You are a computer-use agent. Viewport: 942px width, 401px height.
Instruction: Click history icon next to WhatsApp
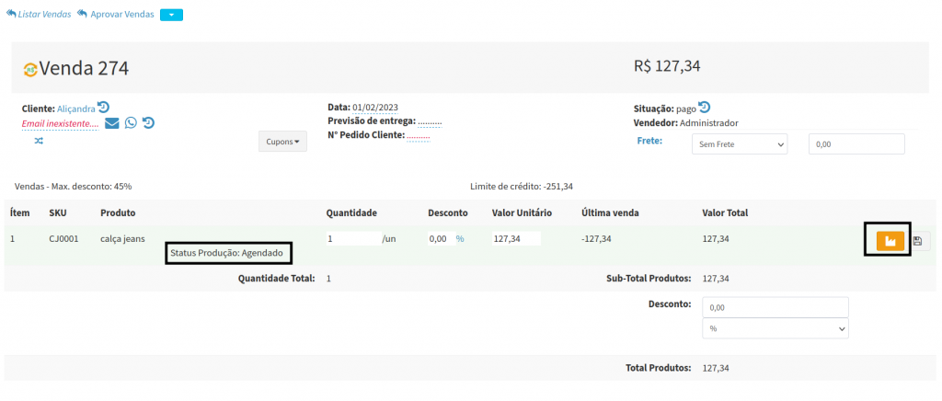148,123
